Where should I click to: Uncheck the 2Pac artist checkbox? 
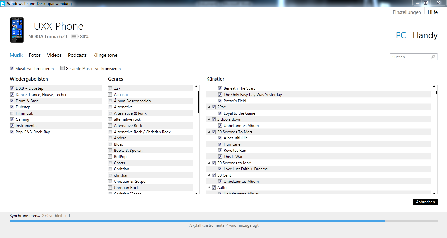click(x=214, y=107)
